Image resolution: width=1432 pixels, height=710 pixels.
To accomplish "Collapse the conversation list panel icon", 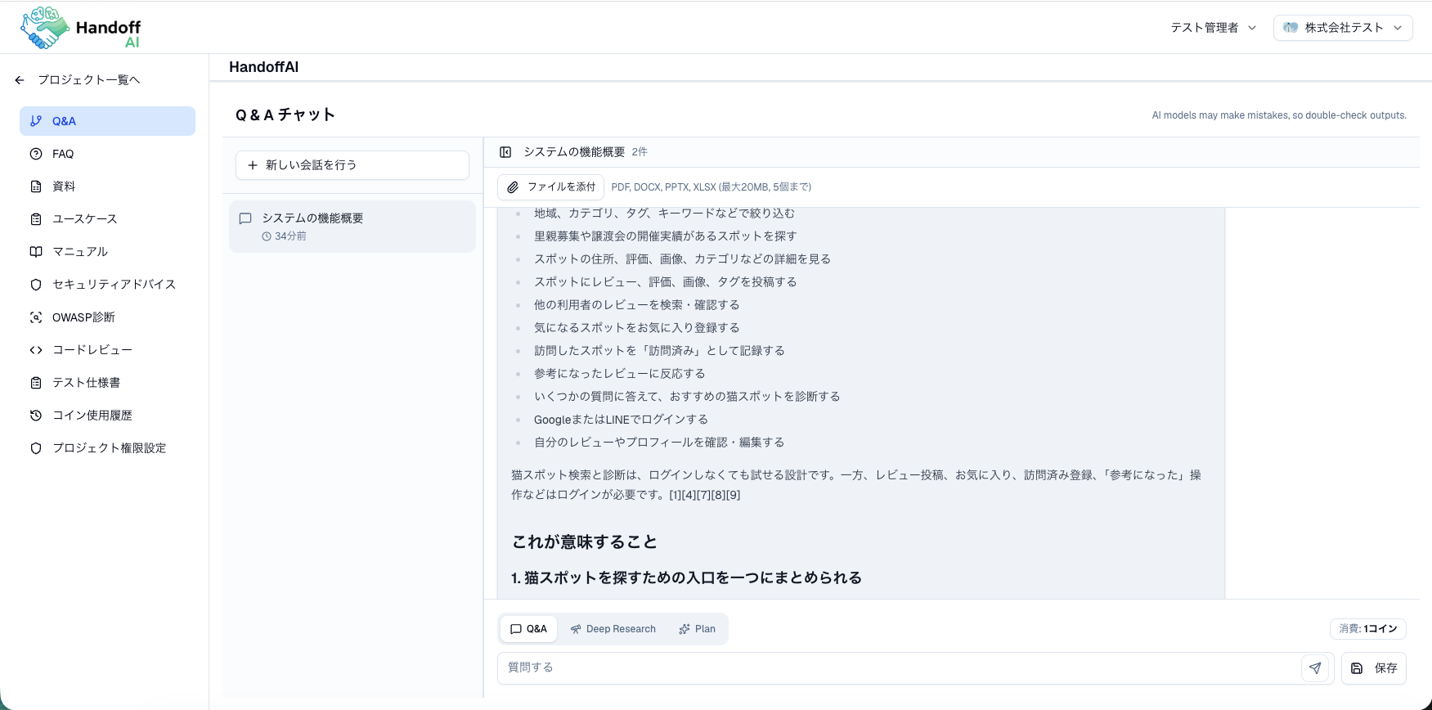I will coord(505,152).
